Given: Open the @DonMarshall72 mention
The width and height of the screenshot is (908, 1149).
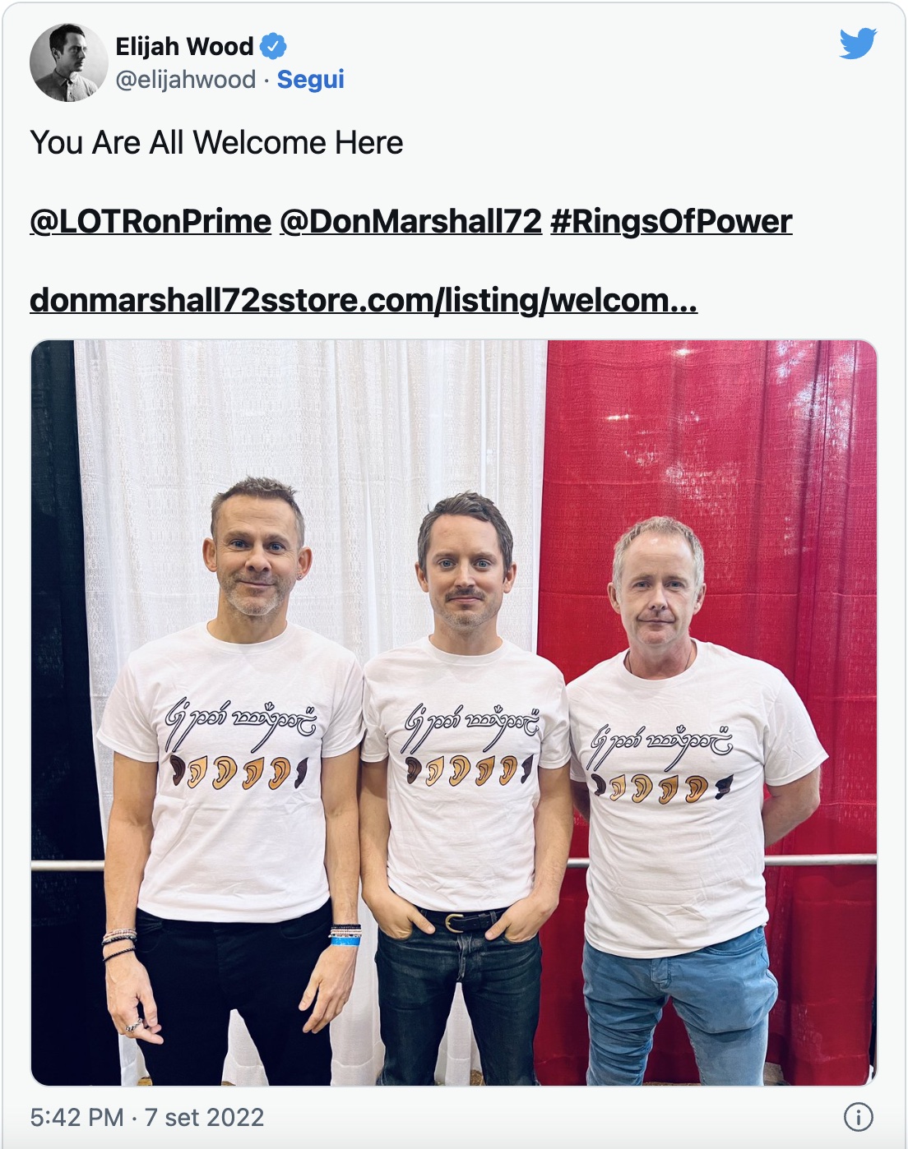Looking at the screenshot, I should tap(410, 221).
